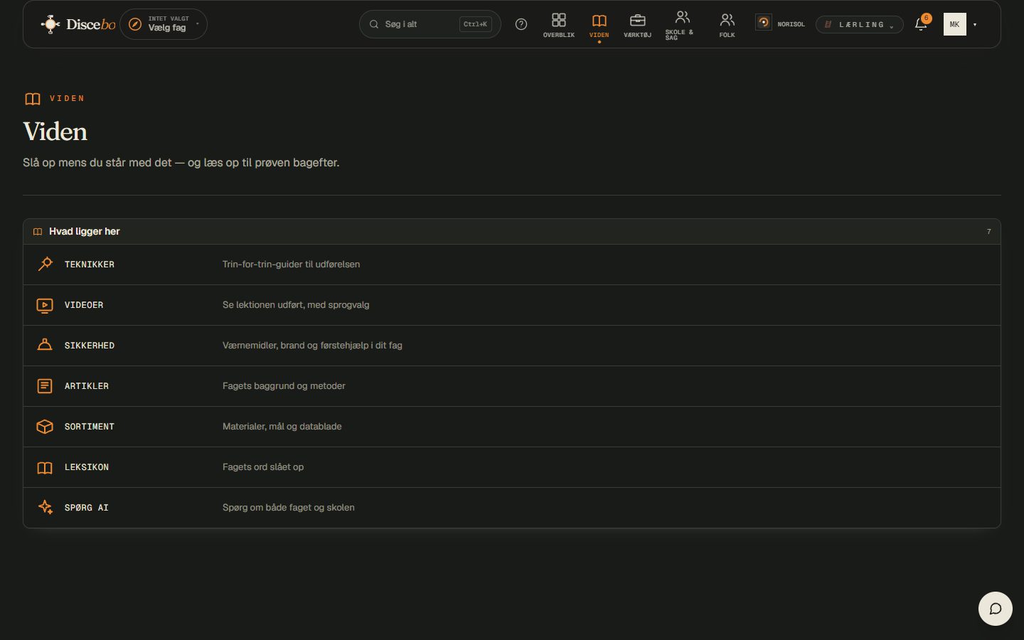1024x640 pixels.
Task: Open the Skole & Sag tab
Action: [681, 26]
